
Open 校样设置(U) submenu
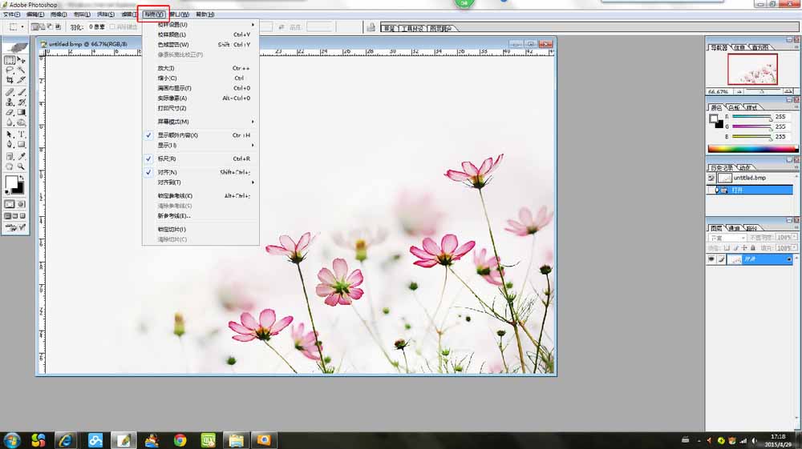[200, 25]
